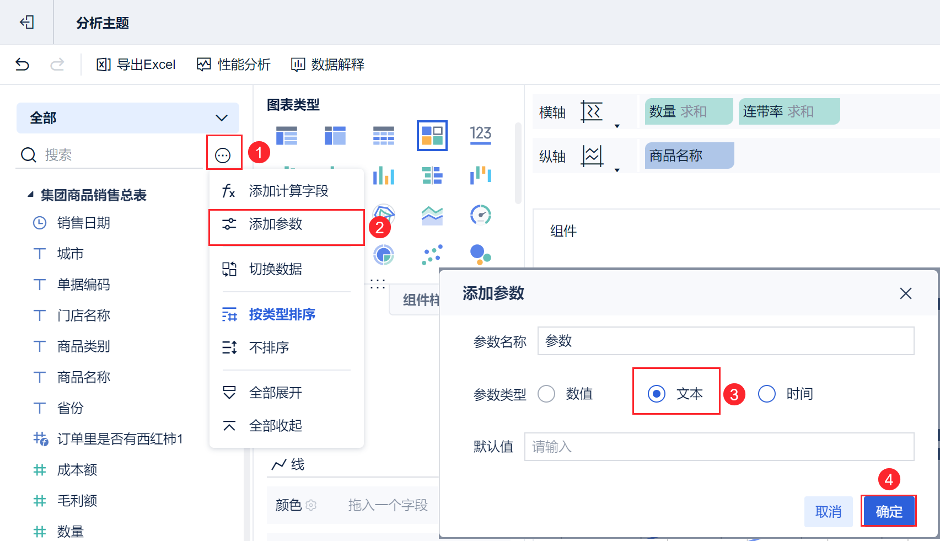Pick the area chart type icon

(x=432, y=215)
